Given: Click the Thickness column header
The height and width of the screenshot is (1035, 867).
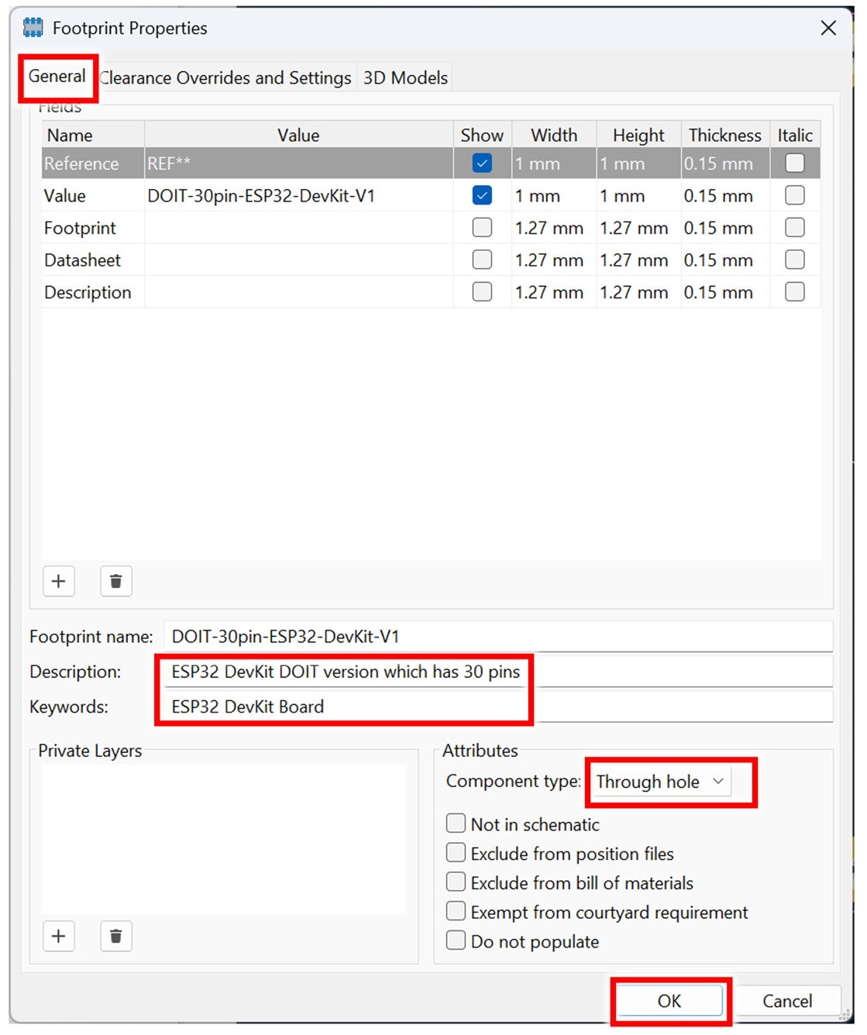Looking at the screenshot, I should 725,135.
